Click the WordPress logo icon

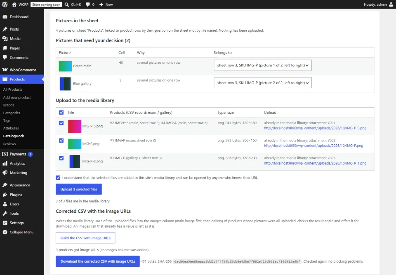[5, 5]
